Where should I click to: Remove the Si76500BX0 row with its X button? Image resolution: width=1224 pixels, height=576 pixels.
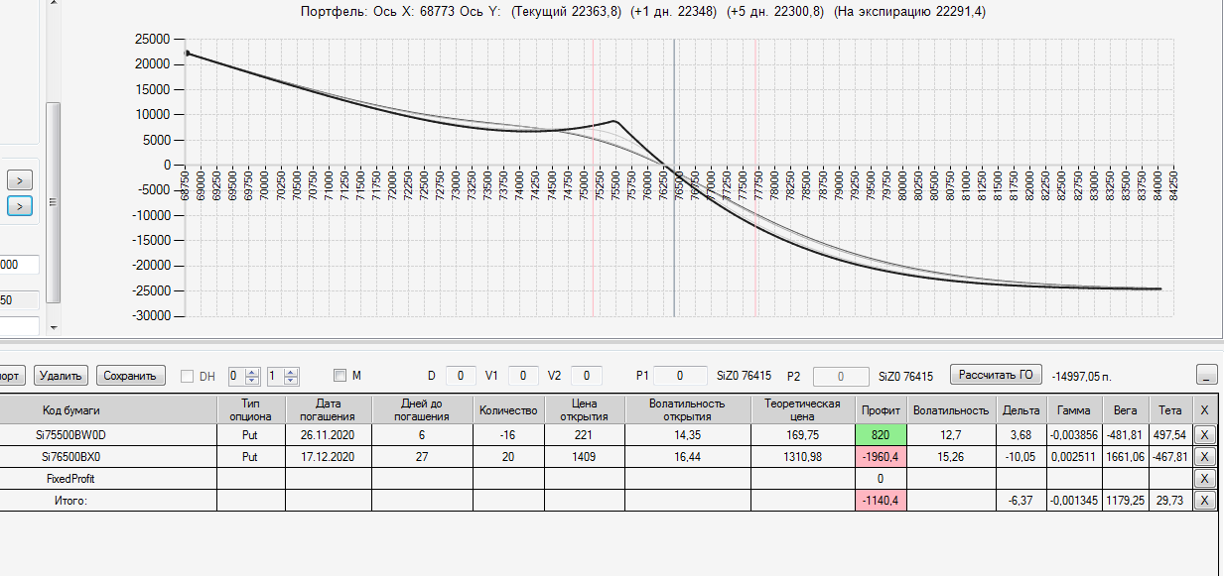point(1204,456)
